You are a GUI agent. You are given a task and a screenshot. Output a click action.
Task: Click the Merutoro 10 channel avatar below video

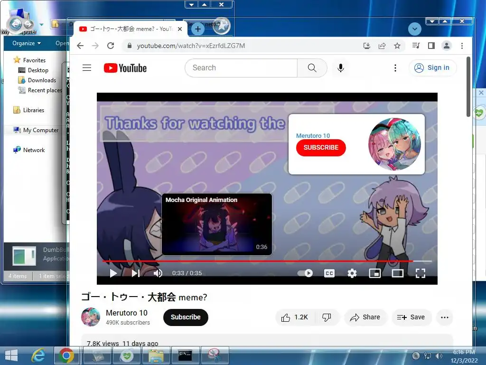[91, 317]
